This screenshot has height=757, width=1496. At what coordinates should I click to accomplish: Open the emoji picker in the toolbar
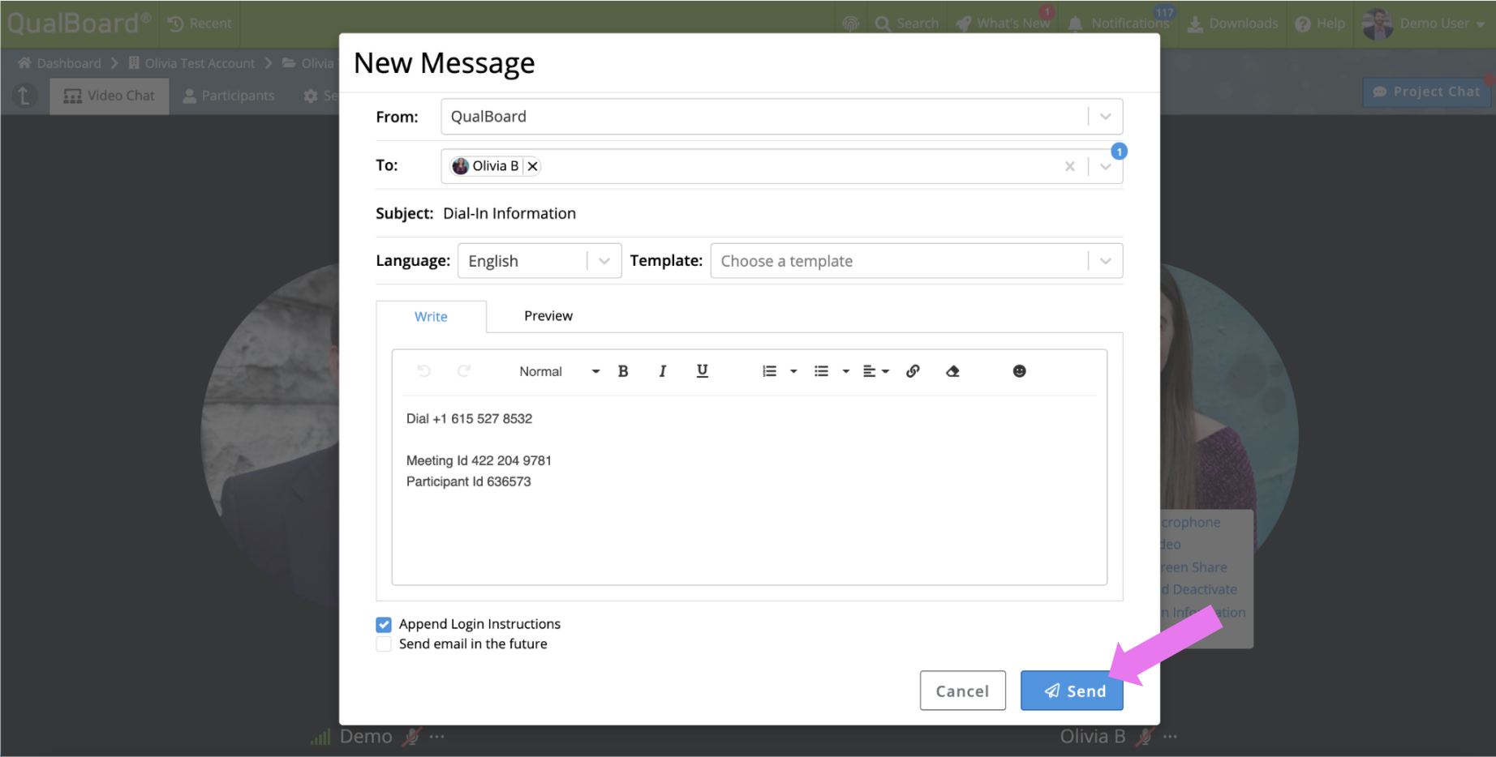pos(1020,371)
